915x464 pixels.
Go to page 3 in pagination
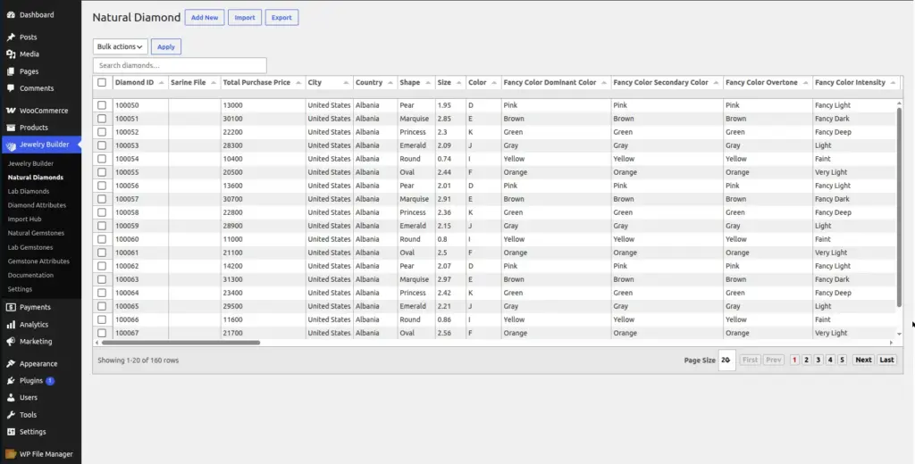818,360
